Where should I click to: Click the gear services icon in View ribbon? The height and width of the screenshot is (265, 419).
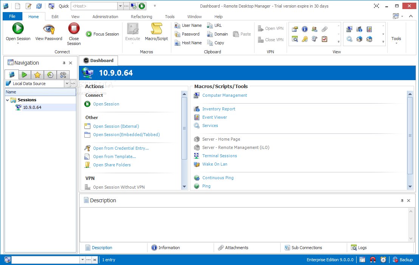(349, 39)
